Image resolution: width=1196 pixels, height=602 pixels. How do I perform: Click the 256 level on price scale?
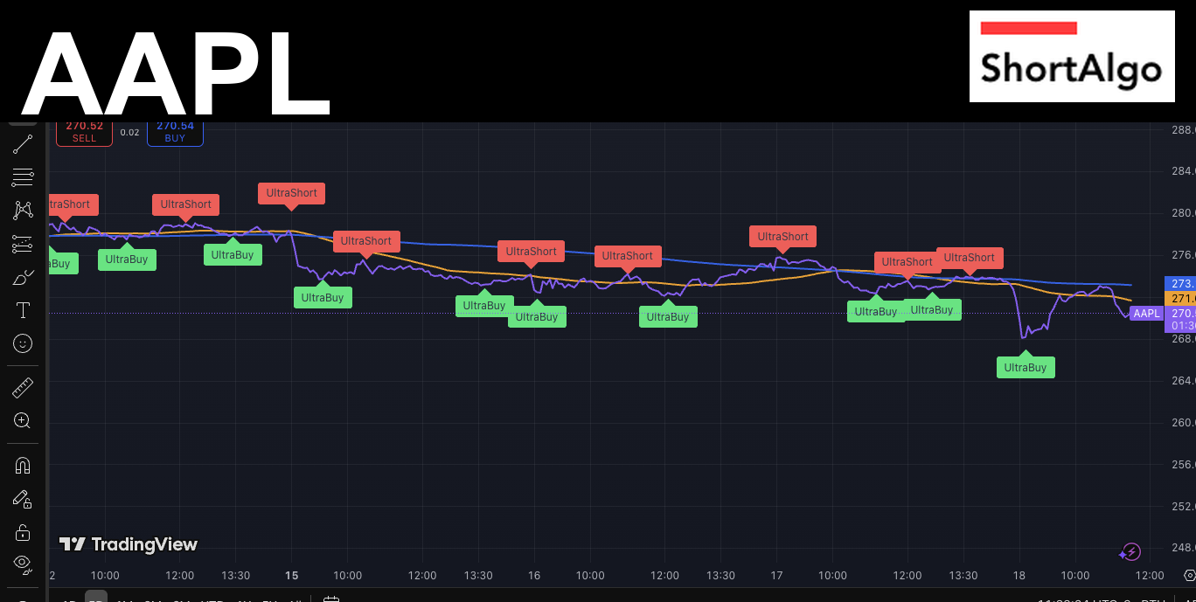pos(1183,464)
